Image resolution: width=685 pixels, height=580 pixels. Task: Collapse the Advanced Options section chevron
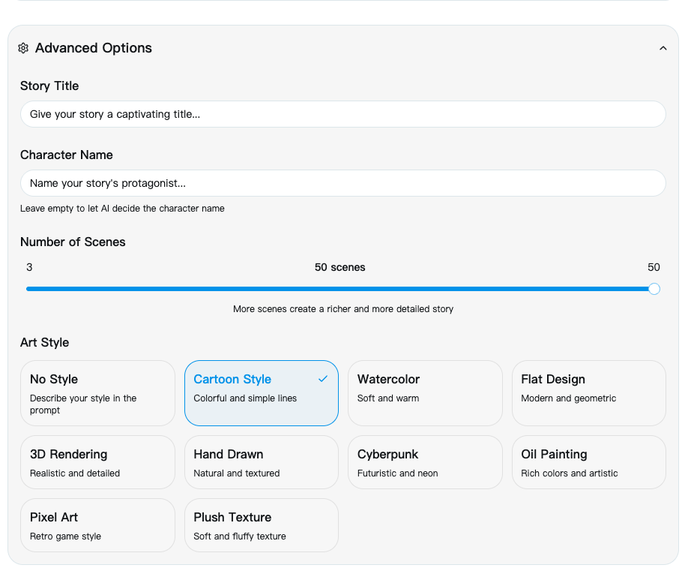(x=663, y=48)
